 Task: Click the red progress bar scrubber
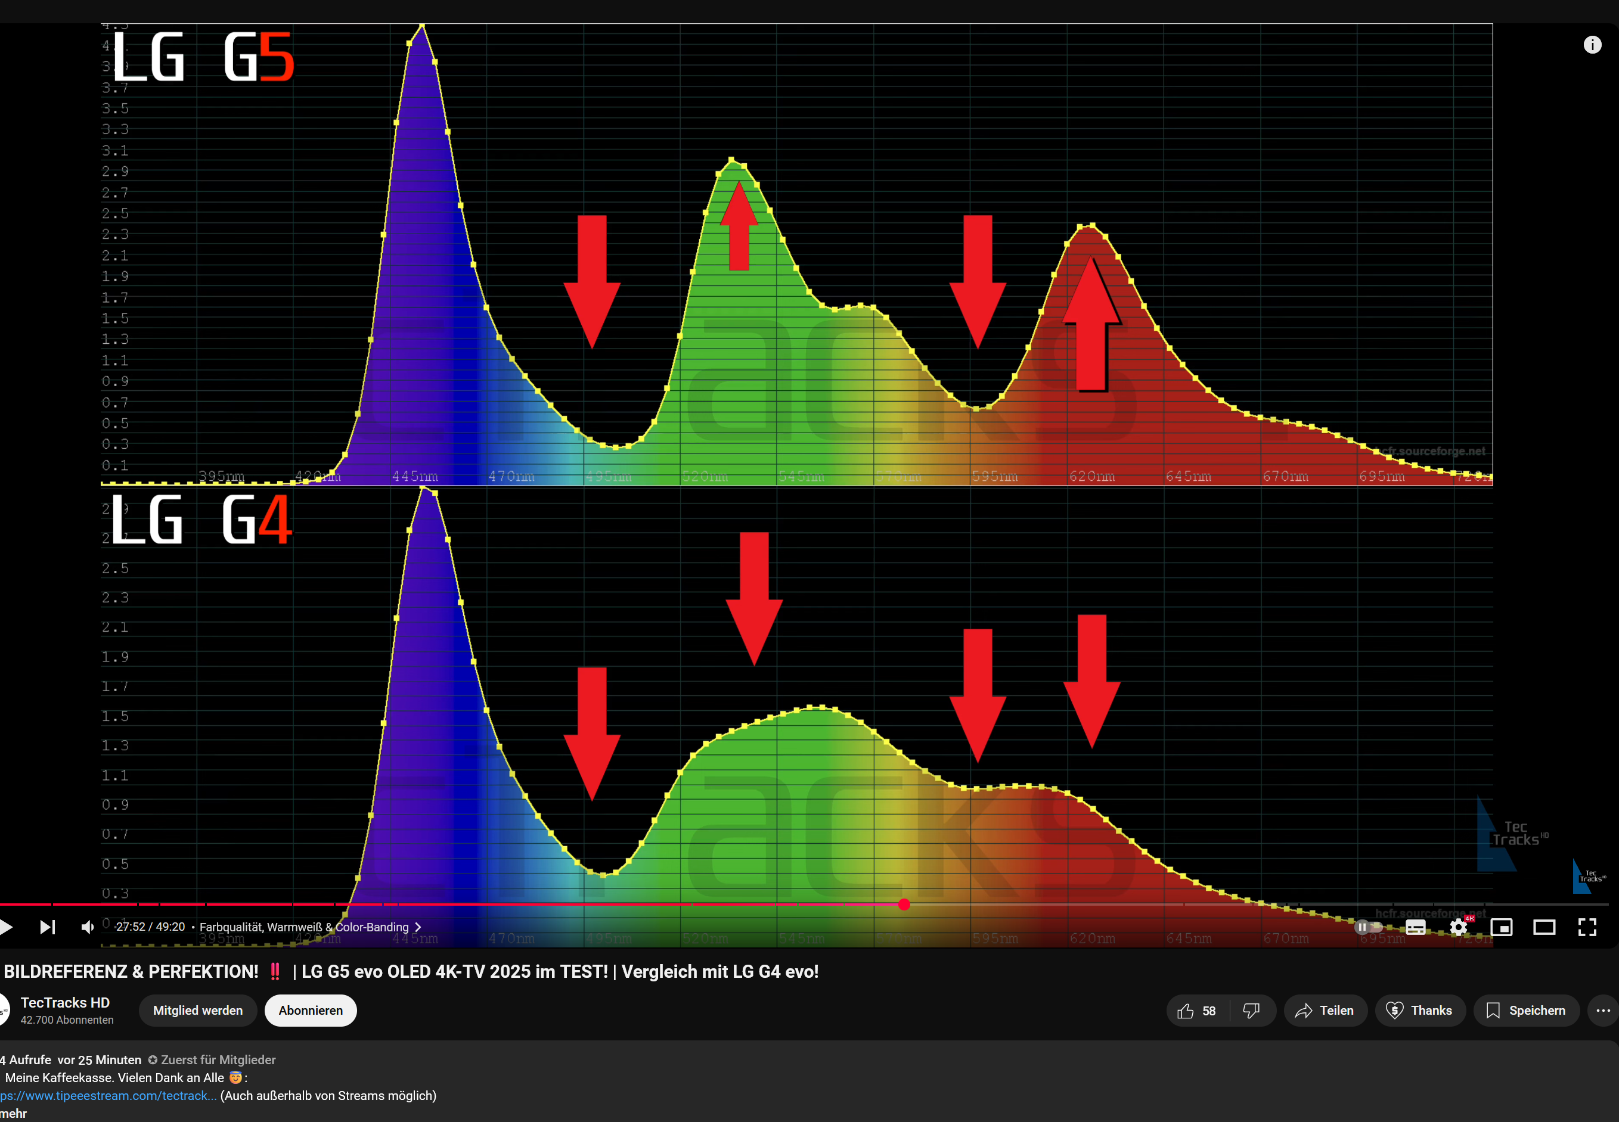904,905
